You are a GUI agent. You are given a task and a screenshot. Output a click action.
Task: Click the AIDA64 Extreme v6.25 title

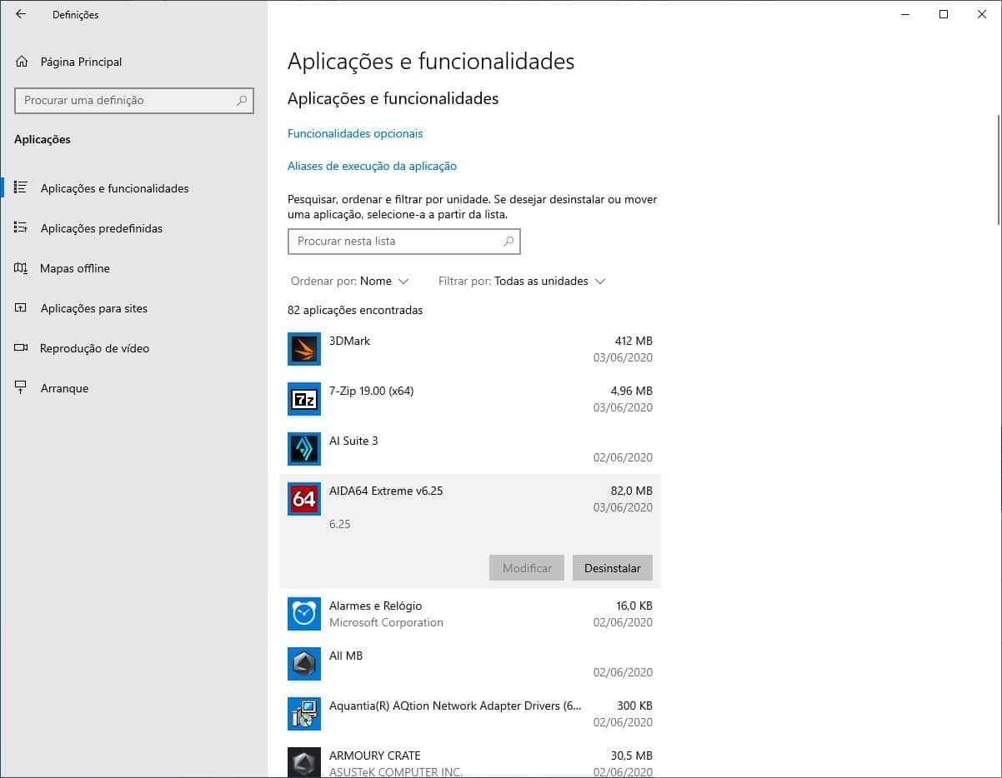point(386,491)
